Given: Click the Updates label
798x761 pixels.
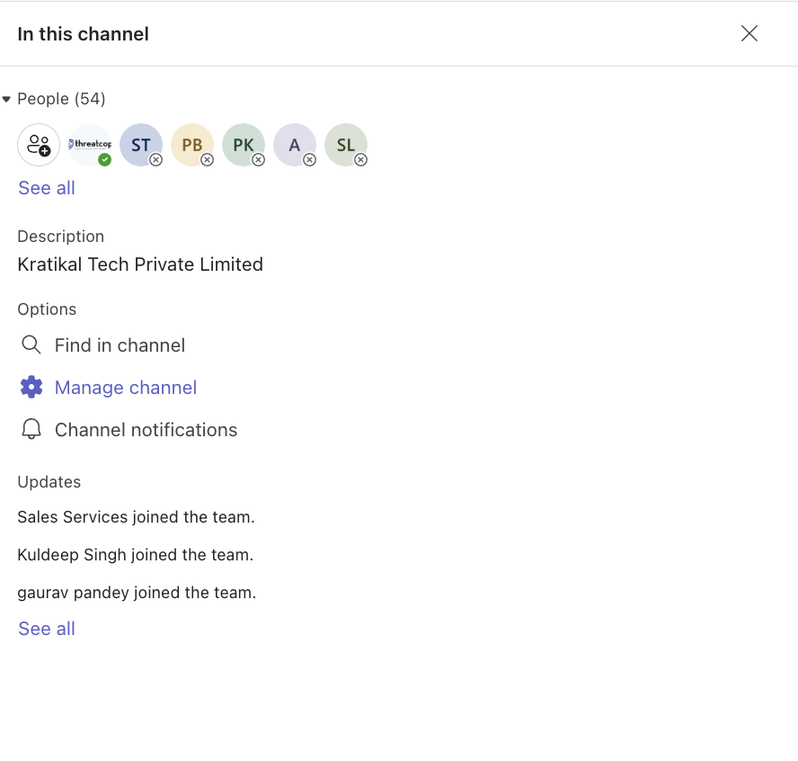Looking at the screenshot, I should [49, 482].
